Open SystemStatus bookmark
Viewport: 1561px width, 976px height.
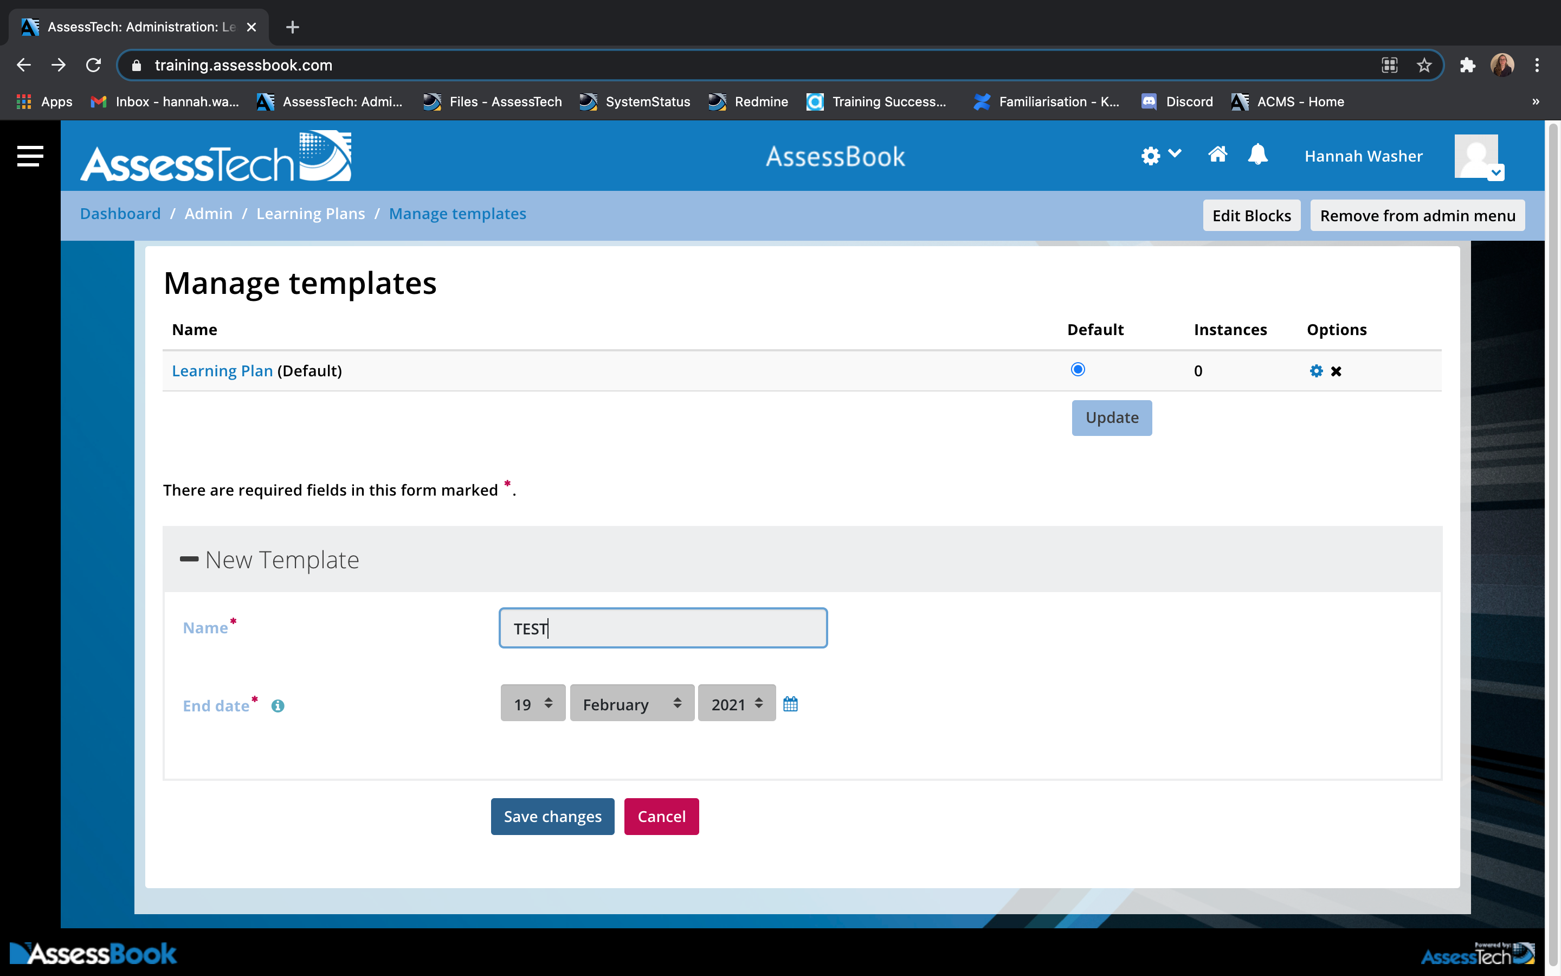point(635,101)
